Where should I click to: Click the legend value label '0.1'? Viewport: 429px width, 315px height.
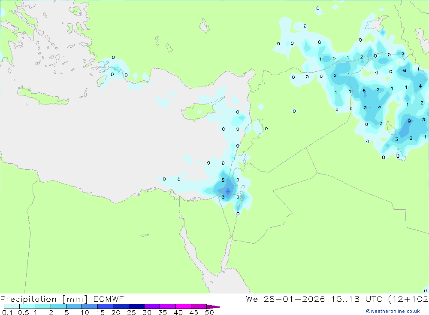click(x=7, y=312)
